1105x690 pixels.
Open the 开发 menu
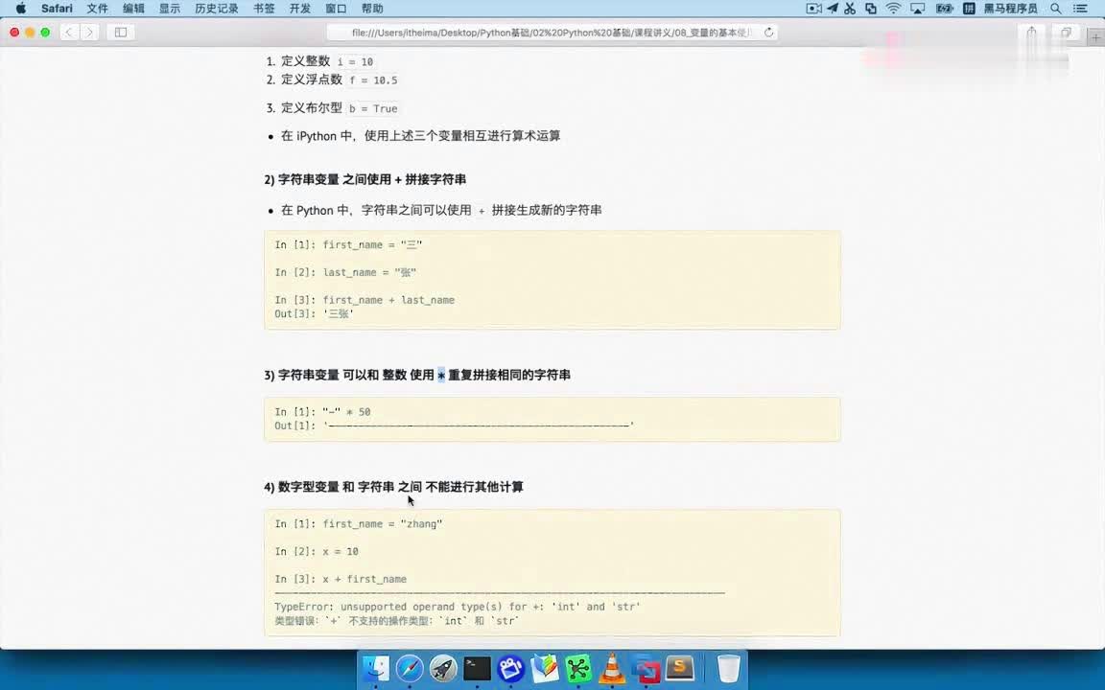pos(299,9)
